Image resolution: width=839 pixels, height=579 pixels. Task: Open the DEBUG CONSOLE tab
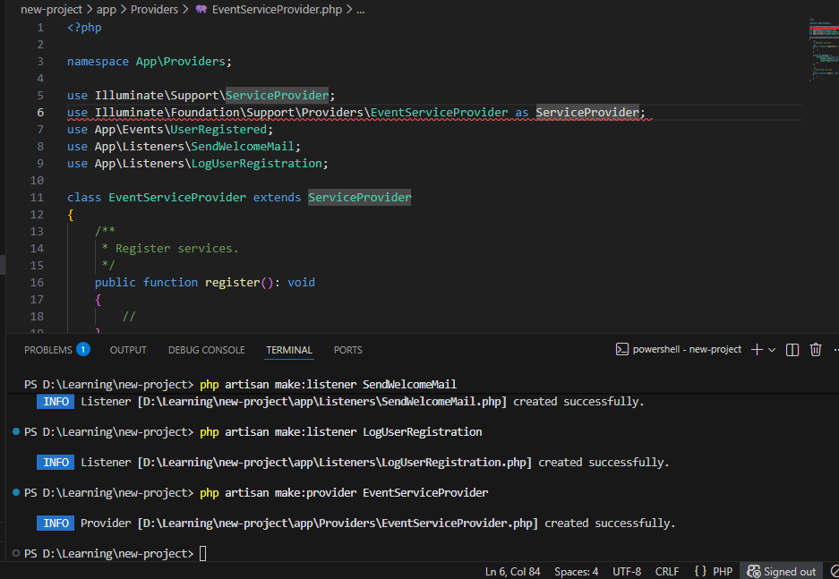tap(207, 350)
